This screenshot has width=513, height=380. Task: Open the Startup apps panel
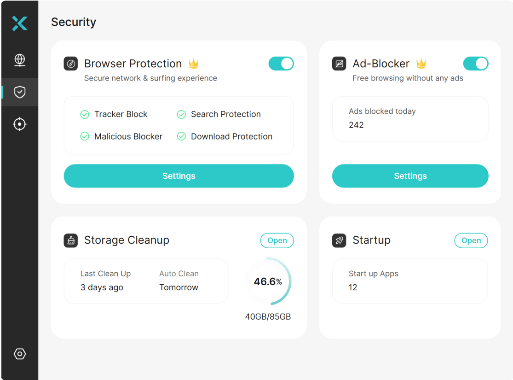tap(471, 240)
